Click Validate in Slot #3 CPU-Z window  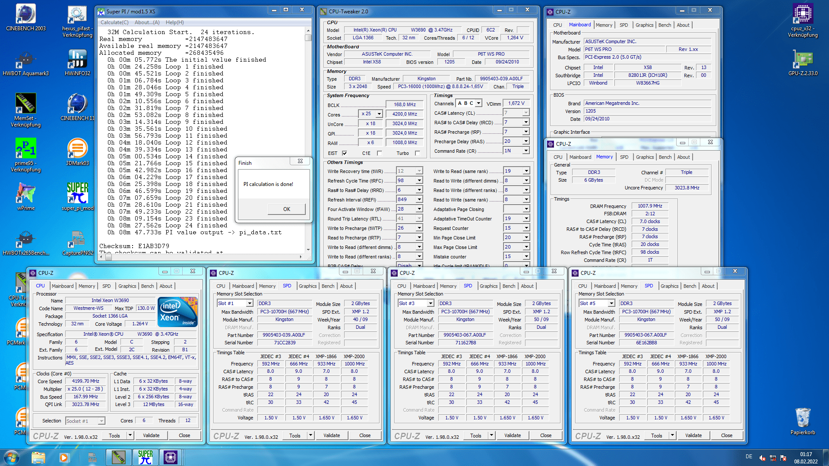point(513,436)
